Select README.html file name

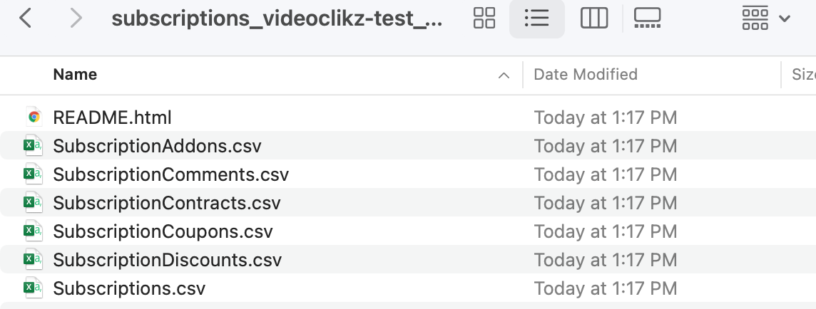coord(113,117)
